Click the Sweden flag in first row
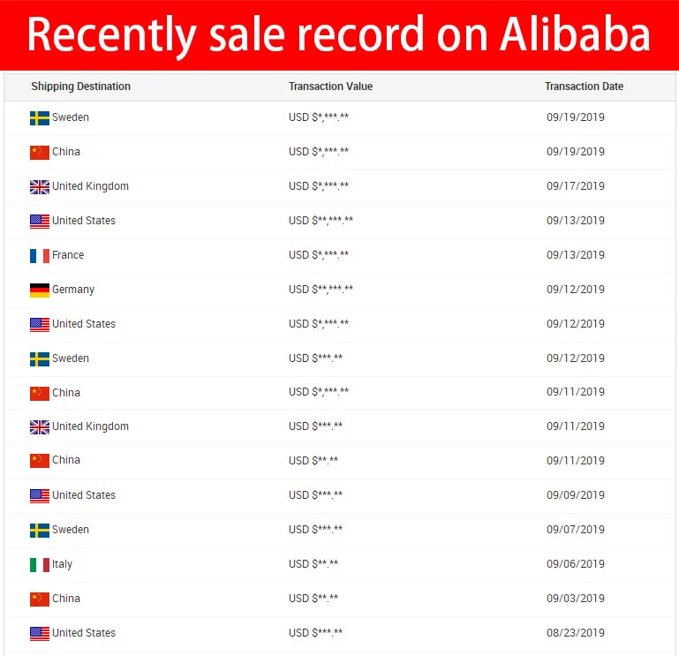Image resolution: width=679 pixels, height=656 pixels. [x=40, y=117]
